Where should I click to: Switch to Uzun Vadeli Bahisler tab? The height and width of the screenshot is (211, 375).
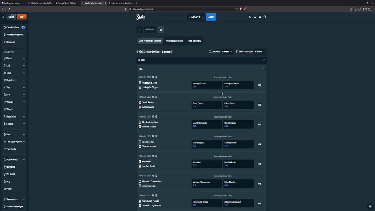(175, 41)
